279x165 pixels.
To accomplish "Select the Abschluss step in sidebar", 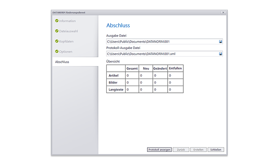I will pos(75,62).
